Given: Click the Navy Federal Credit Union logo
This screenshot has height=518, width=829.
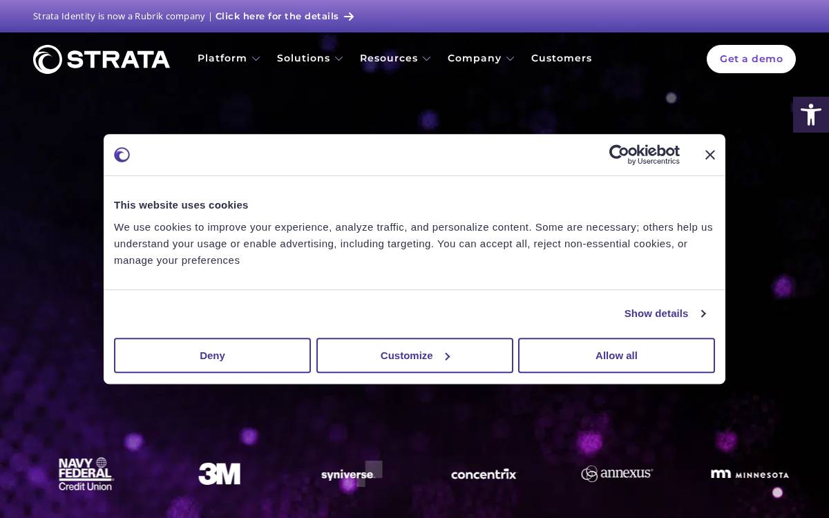Looking at the screenshot, I should [x=86, y=474].
